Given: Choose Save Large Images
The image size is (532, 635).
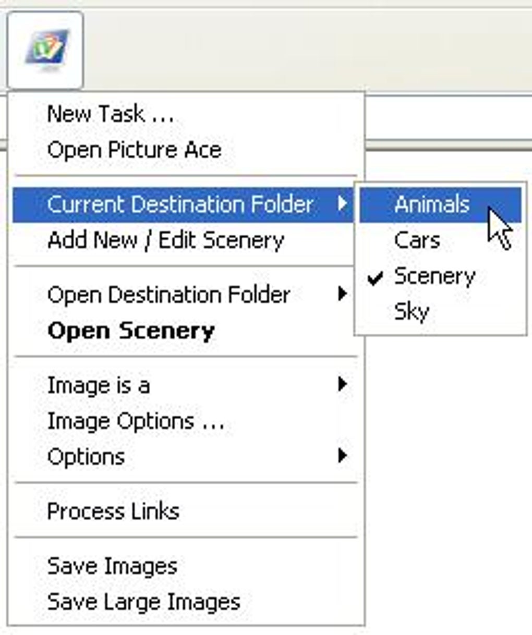Looking at the screenshot, I should click(x=143, y=602).
